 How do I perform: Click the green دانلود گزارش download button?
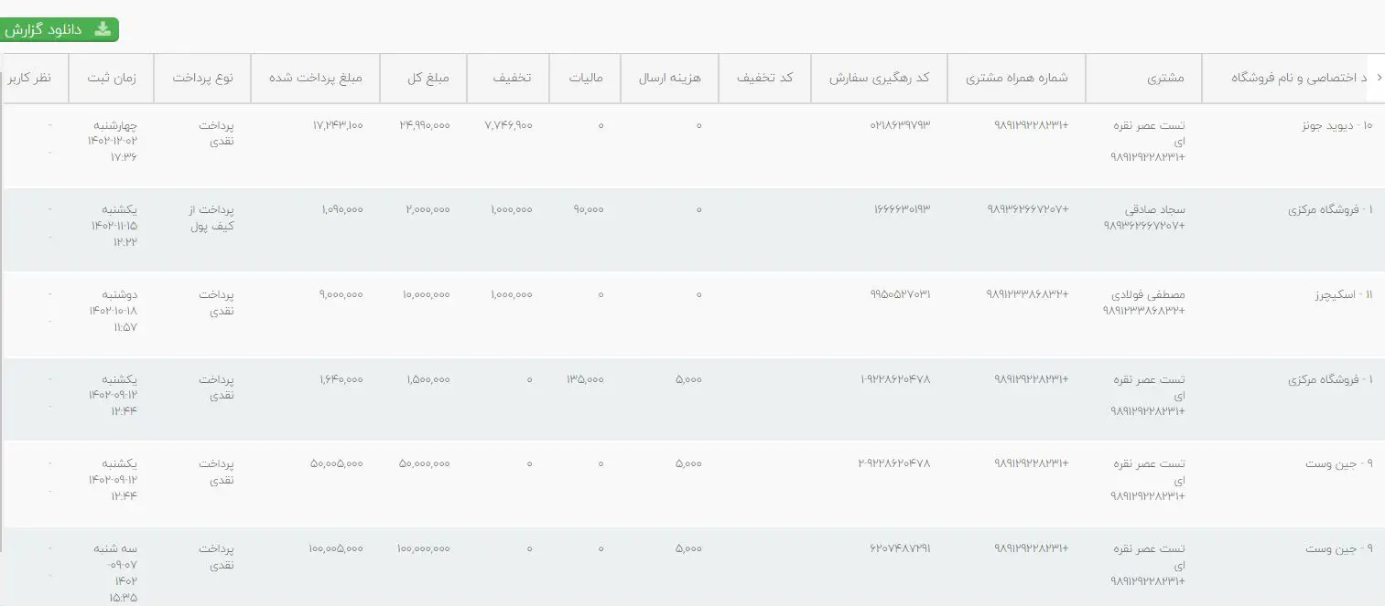coord(59,30)
